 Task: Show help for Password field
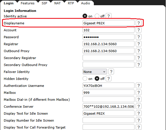[x=139, y=37]
